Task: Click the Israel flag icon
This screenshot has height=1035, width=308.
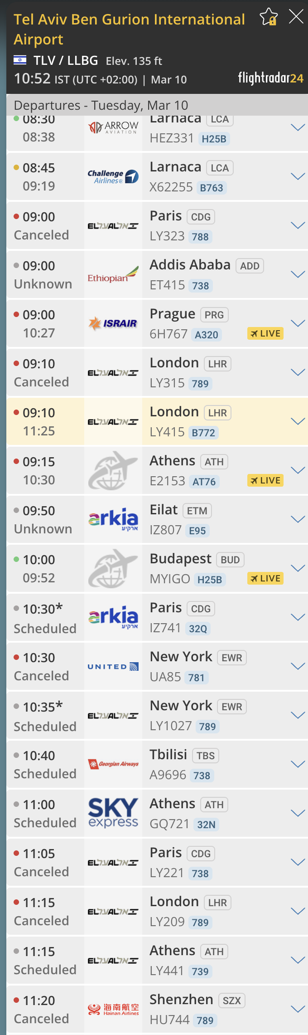Action: coord(20,60)
